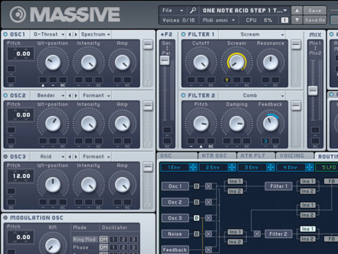Toggle the OSC1 power button
This screenshot has width=338, height=254.
click(x=5, y=34)
